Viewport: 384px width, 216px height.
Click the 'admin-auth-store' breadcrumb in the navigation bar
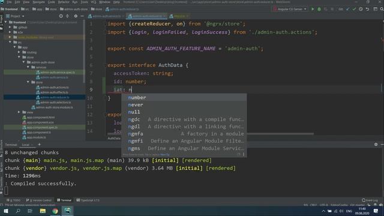point(74,9)
